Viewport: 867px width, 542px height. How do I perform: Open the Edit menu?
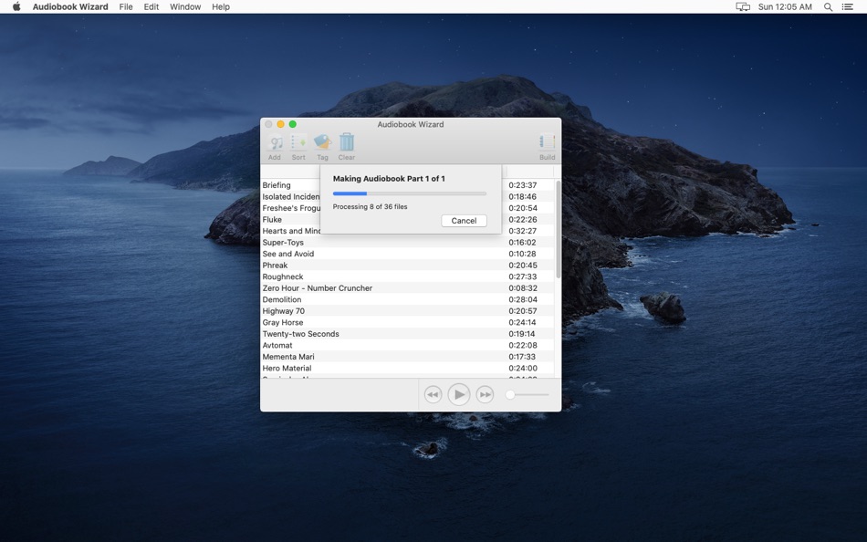(x=151, y=6)
